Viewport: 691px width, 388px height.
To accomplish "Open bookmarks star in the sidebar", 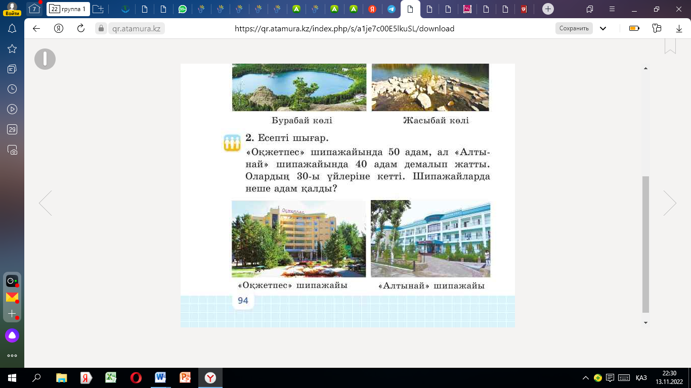I will (12, 48).
